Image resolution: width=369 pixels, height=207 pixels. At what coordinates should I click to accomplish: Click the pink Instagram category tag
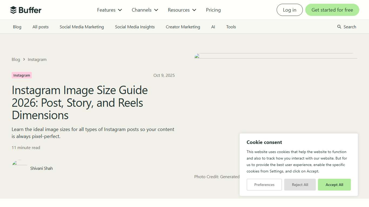(22, 75)
